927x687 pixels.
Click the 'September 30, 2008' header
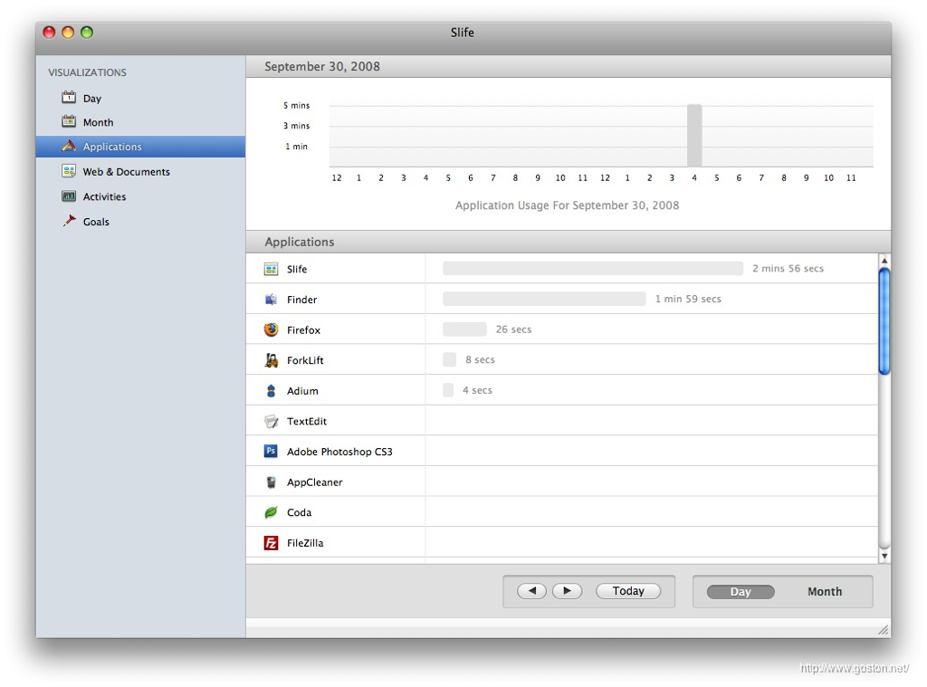[322, 67]
